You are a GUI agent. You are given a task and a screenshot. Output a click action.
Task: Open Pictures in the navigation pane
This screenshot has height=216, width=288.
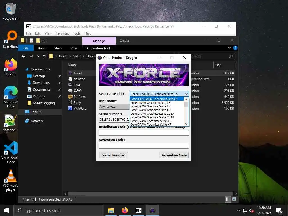(x=39, y=96)
